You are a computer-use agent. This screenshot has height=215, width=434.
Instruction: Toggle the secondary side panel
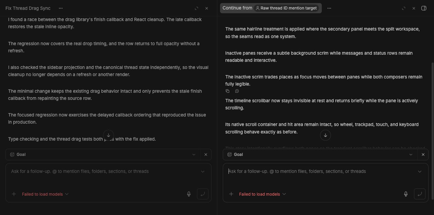pos(423,8)
